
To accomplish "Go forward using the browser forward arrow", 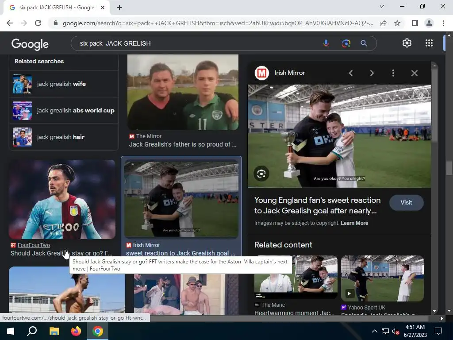I will tap(24, 23).
